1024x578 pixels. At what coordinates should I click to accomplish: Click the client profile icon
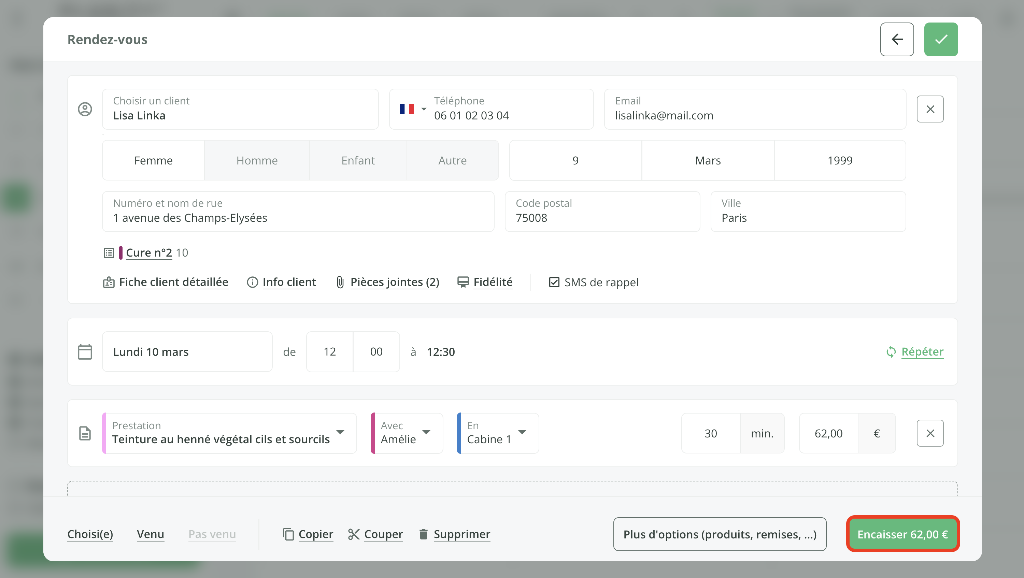[85, 109]
